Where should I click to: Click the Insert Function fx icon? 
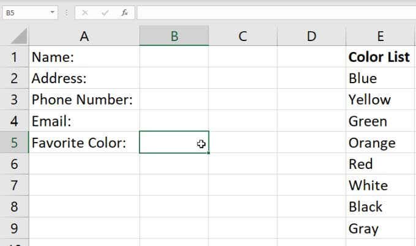[x=125, y=12]
